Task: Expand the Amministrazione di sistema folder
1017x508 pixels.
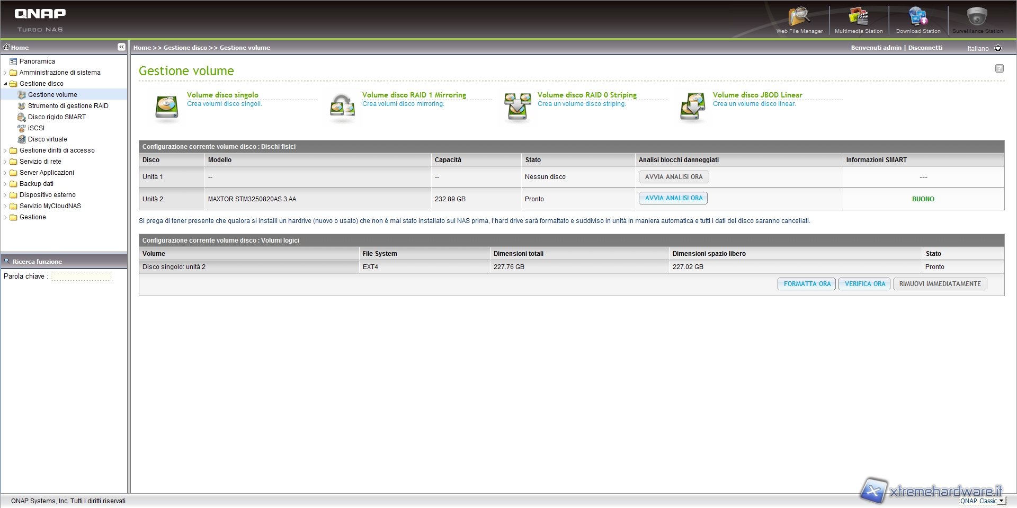Action: [5, 73]
